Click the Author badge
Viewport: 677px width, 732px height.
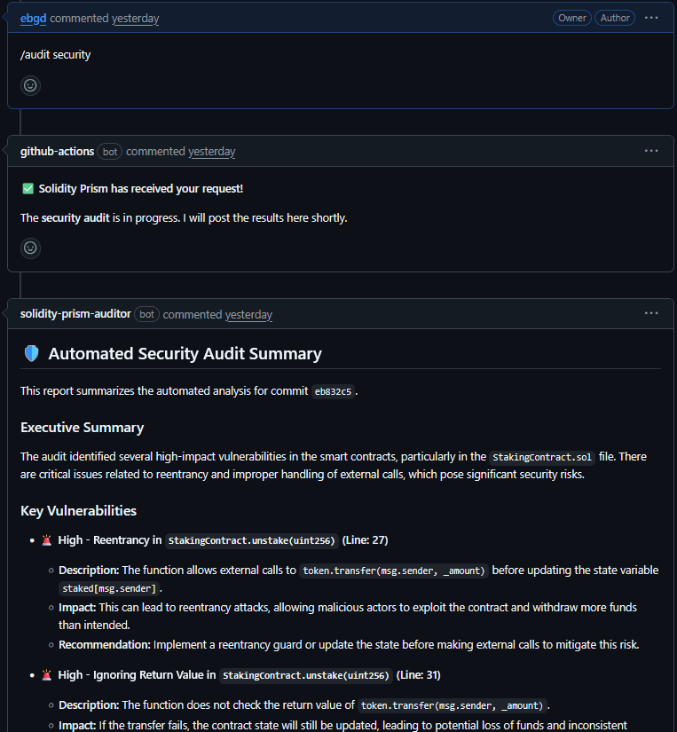615,17
